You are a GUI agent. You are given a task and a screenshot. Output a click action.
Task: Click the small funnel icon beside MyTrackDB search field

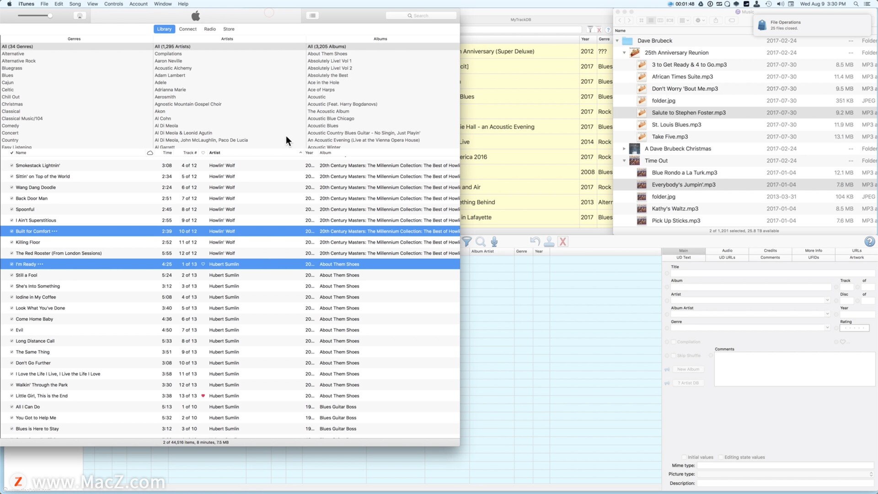tap(590, 29)
